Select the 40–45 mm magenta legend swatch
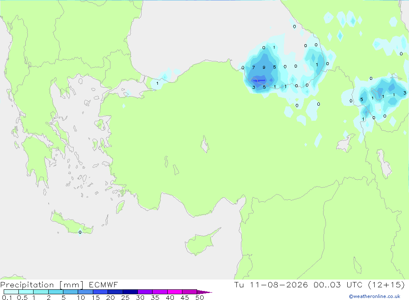 pyautogui.click(x=175, y=292)
